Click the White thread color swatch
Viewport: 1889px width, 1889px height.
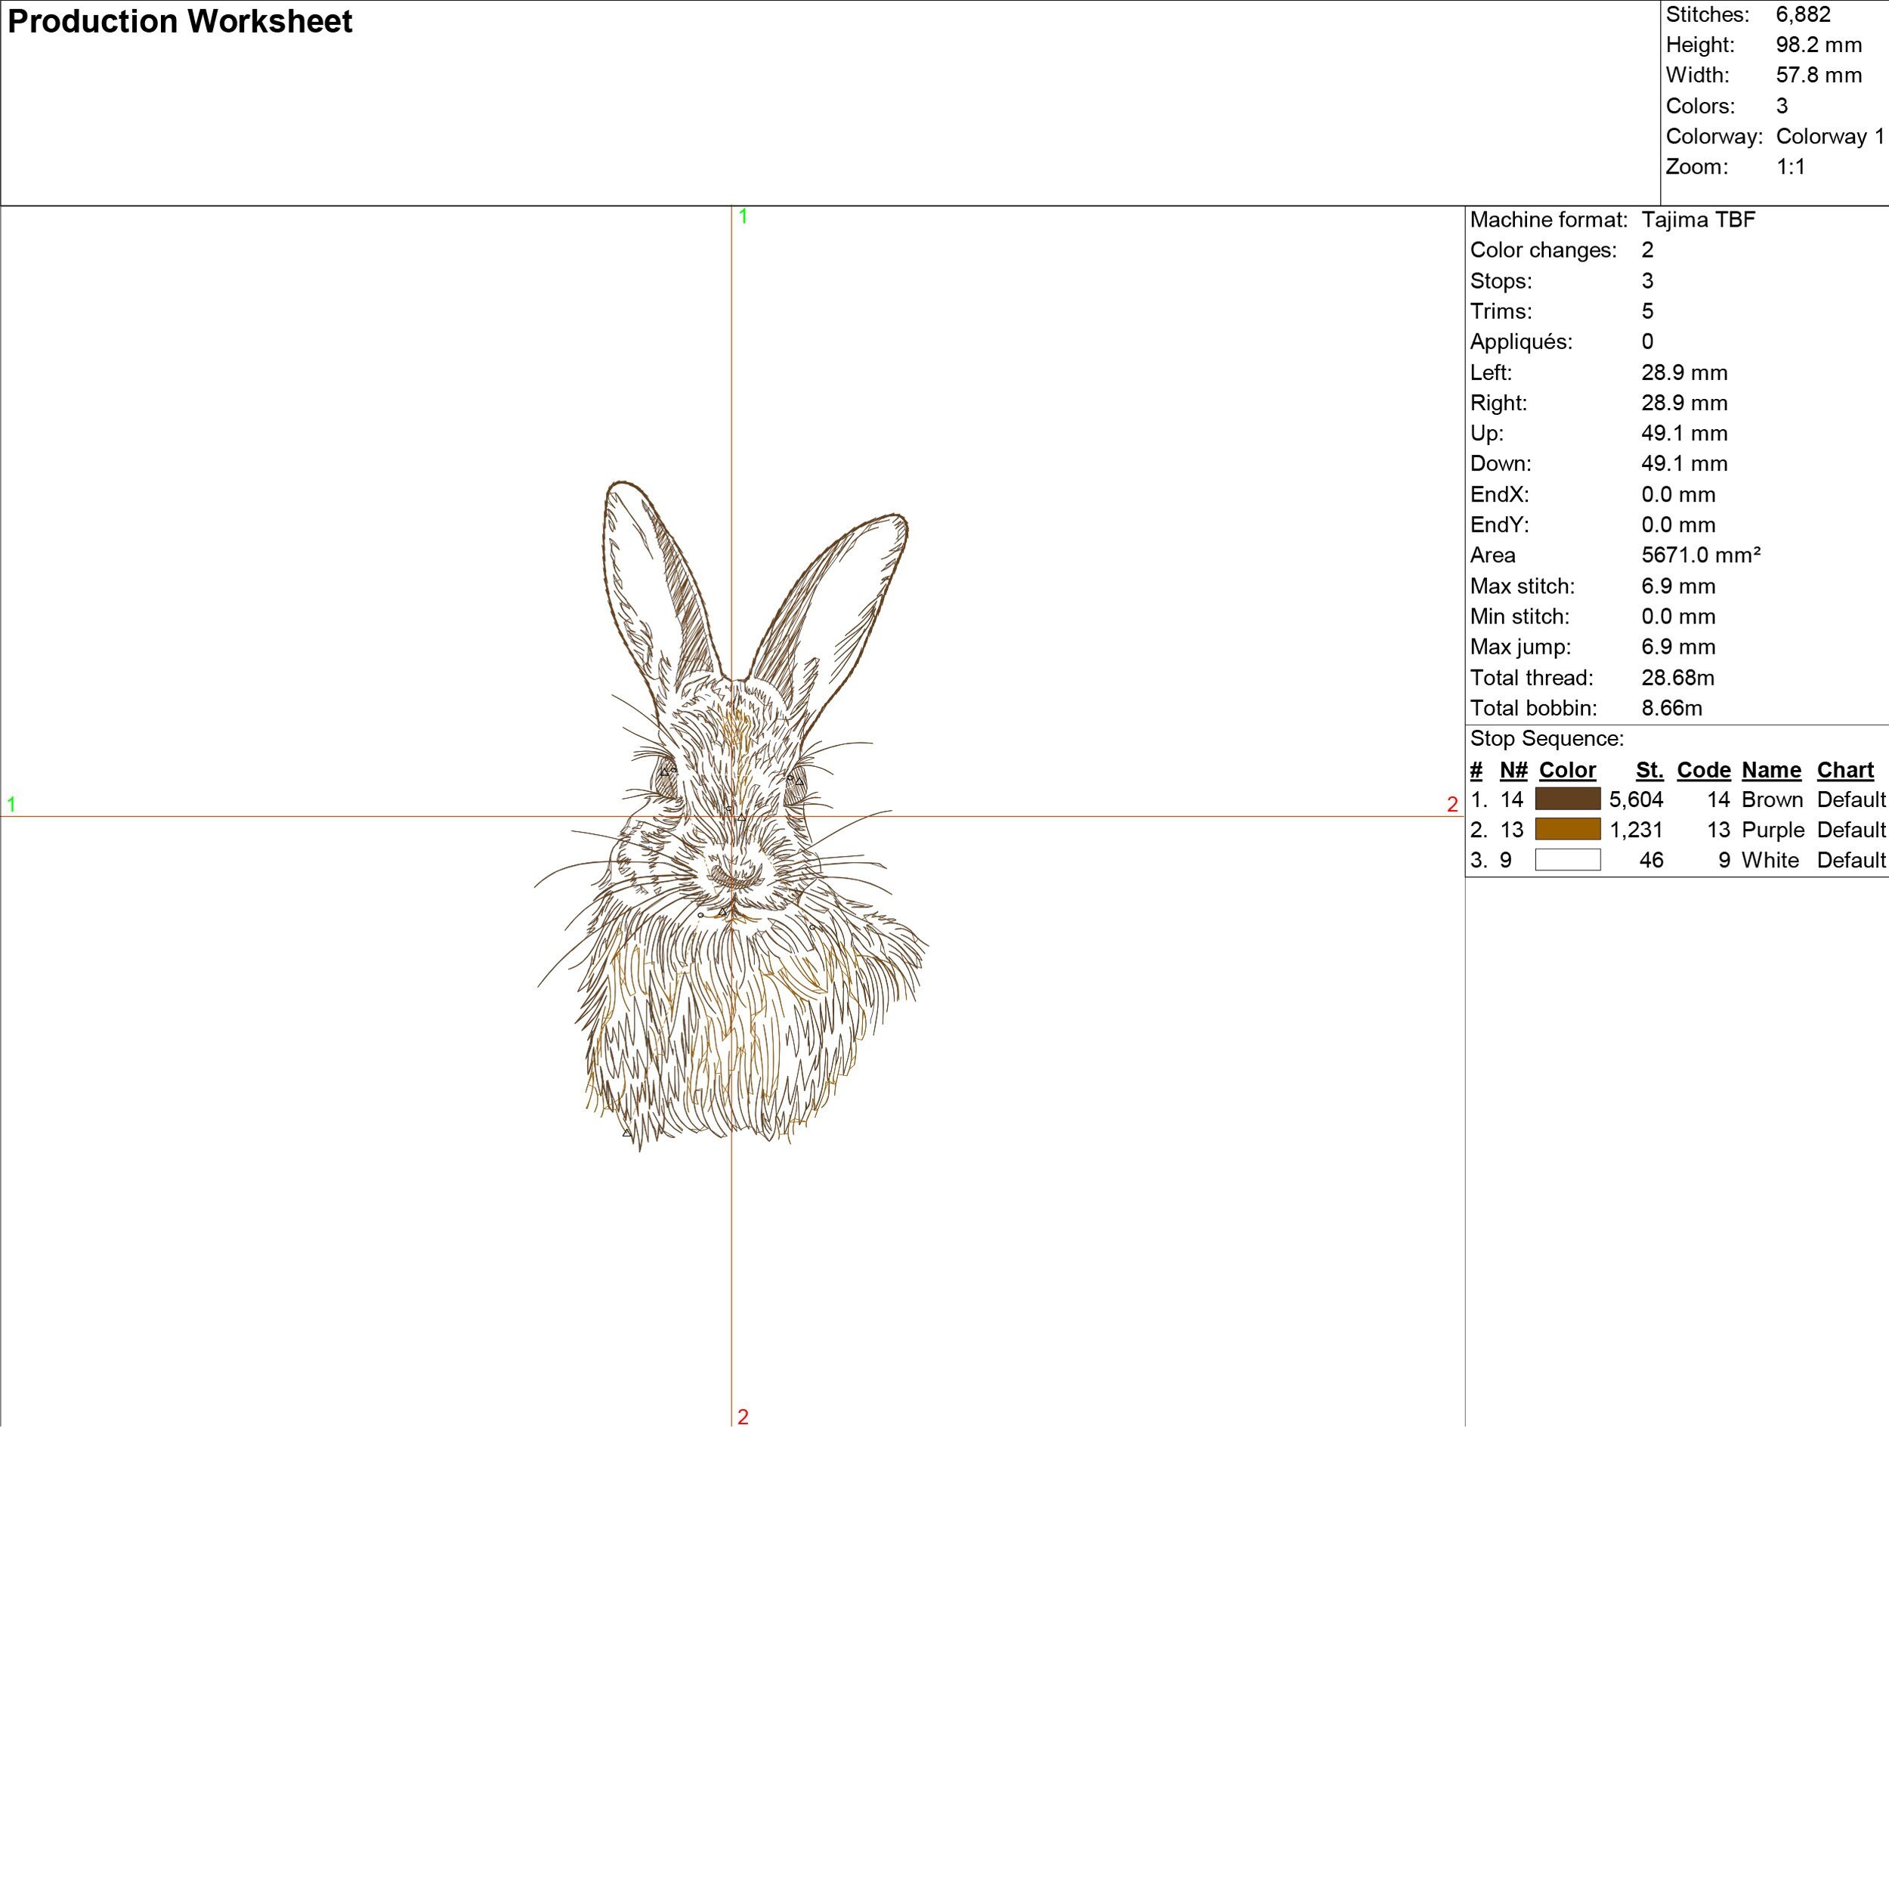(1567, 859)
